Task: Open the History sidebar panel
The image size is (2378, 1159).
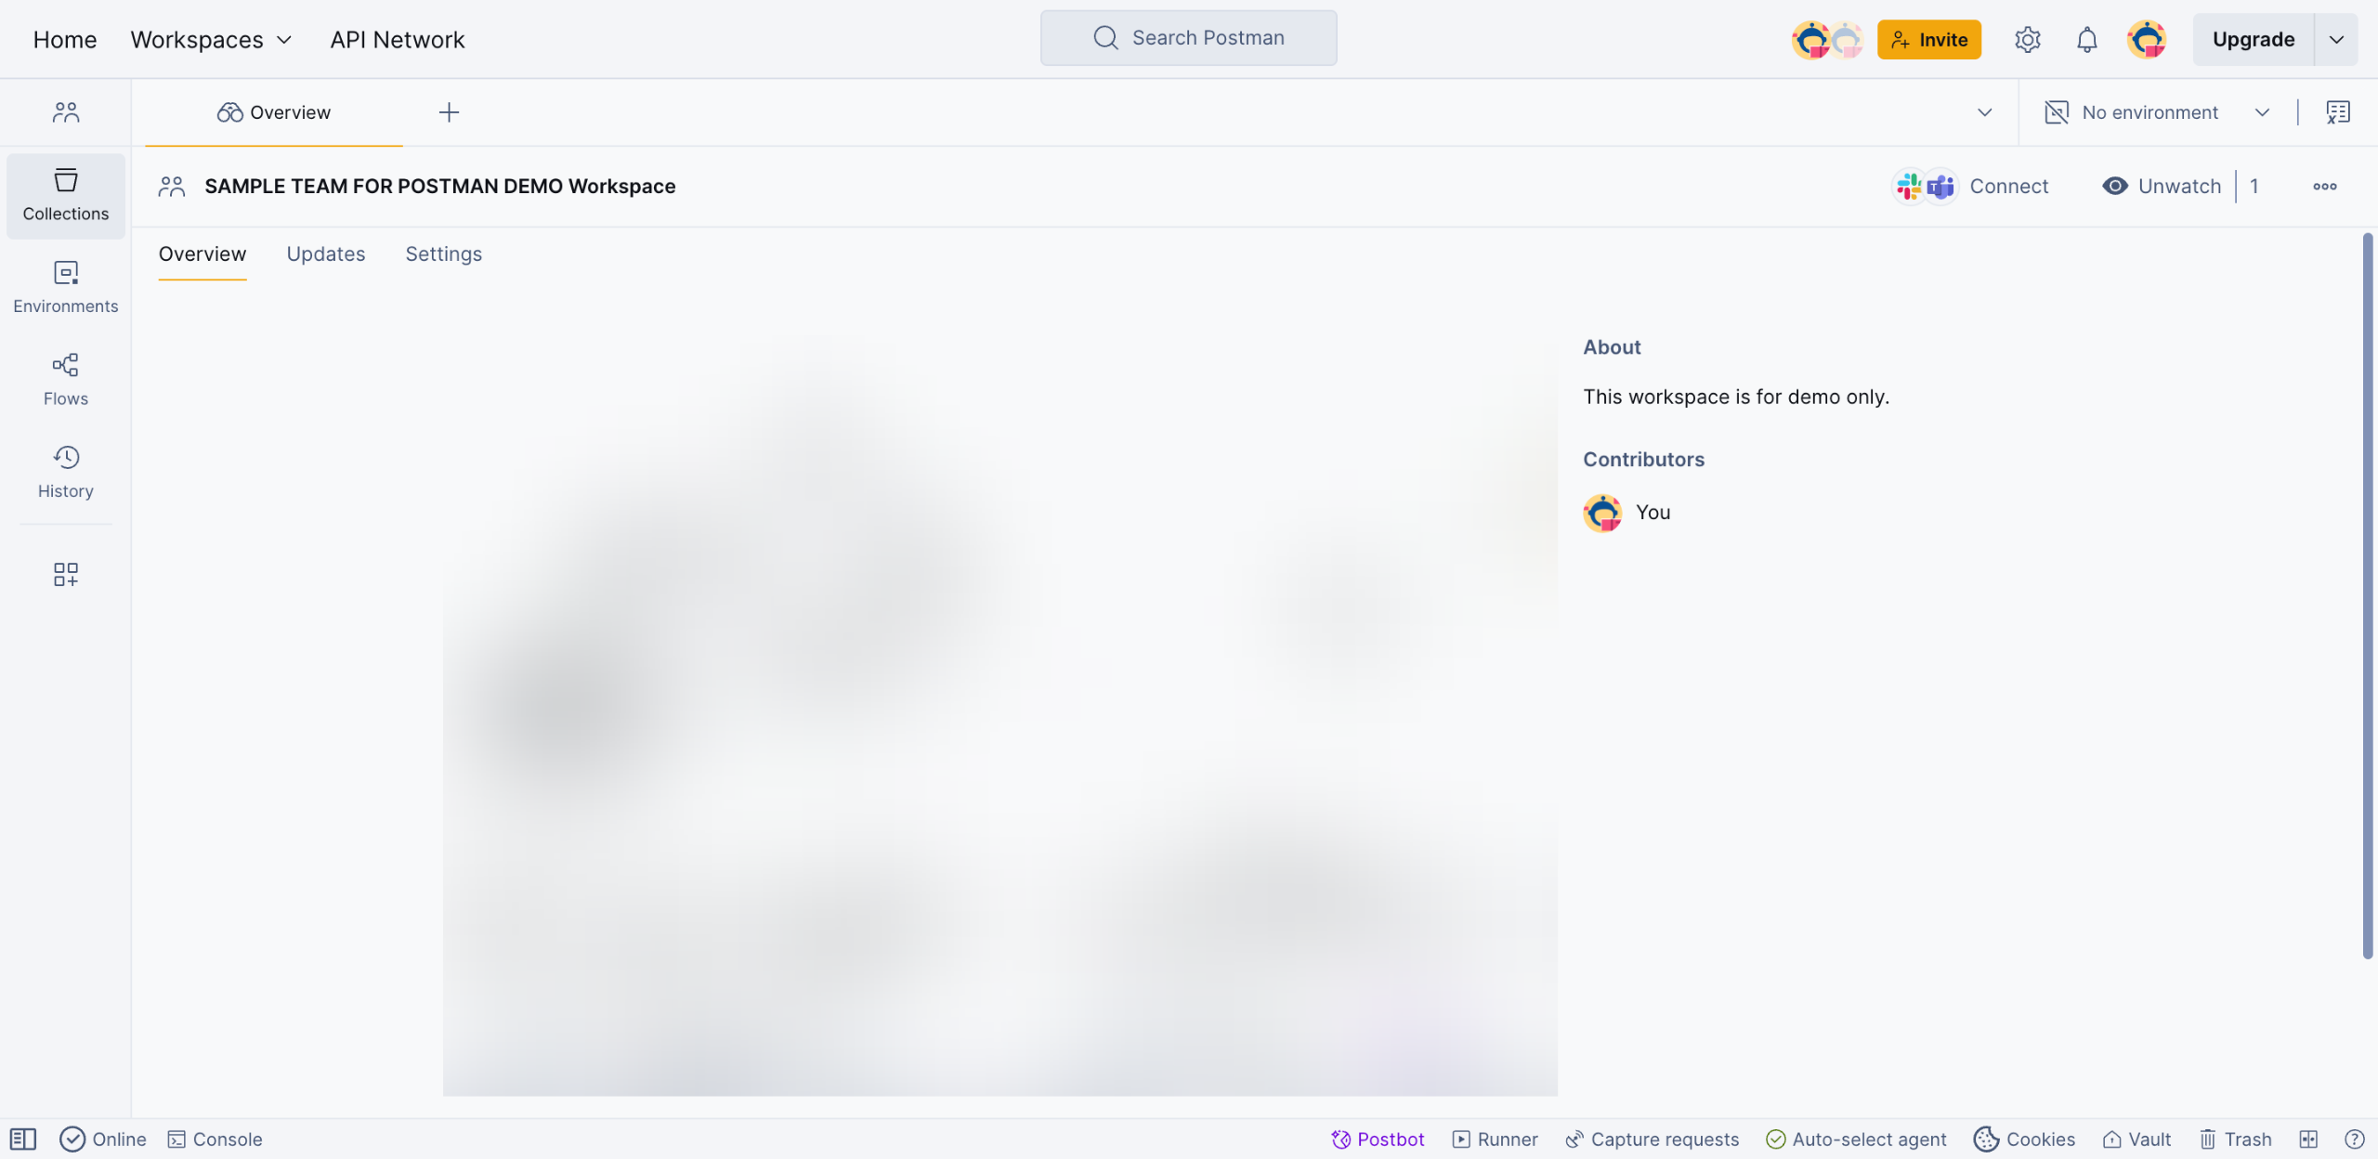Action: 65,472
